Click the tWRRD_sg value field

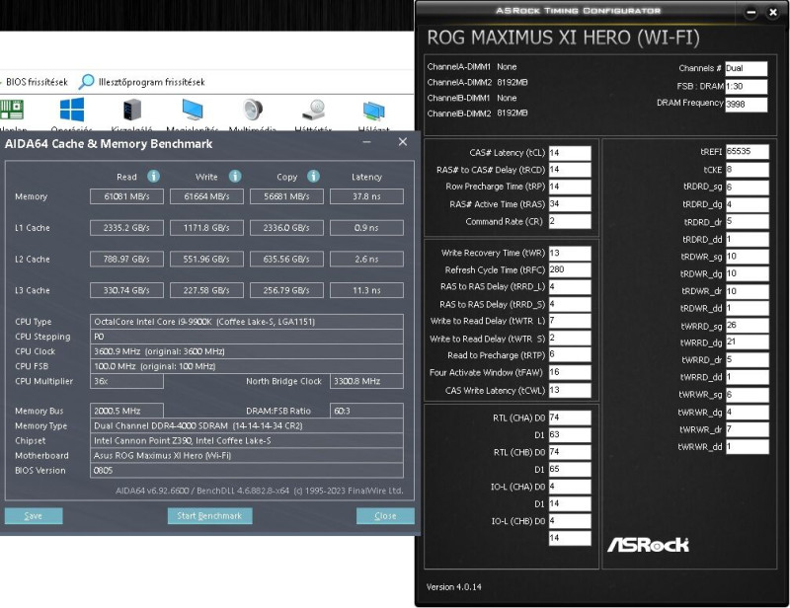748,326
